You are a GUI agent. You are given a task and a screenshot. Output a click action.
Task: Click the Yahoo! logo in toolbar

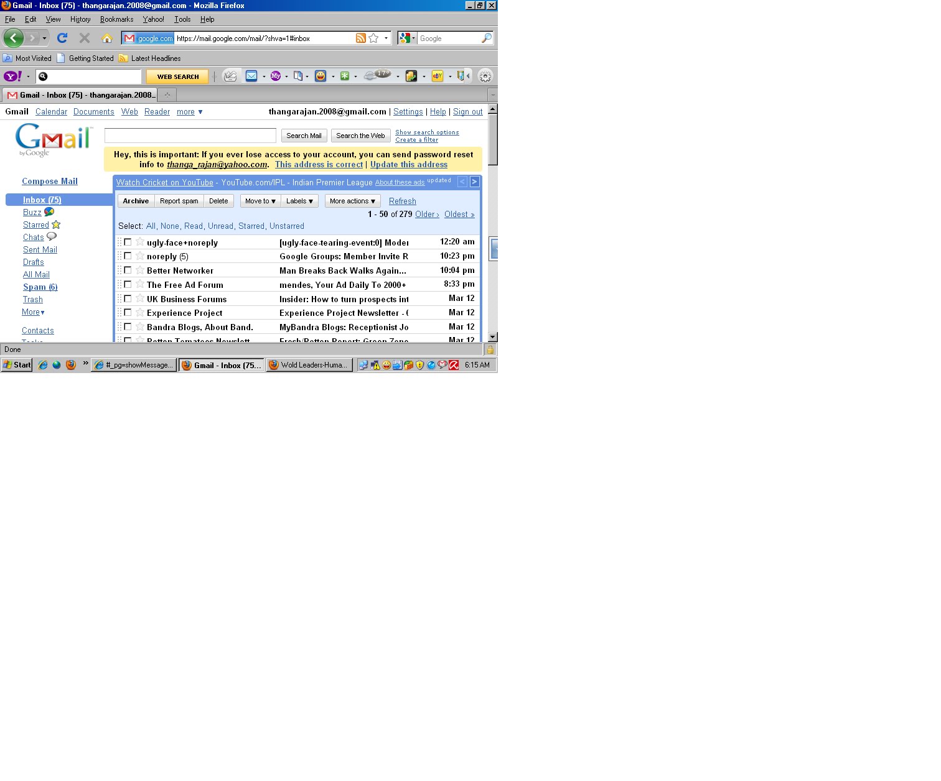[x=12, y=76]
